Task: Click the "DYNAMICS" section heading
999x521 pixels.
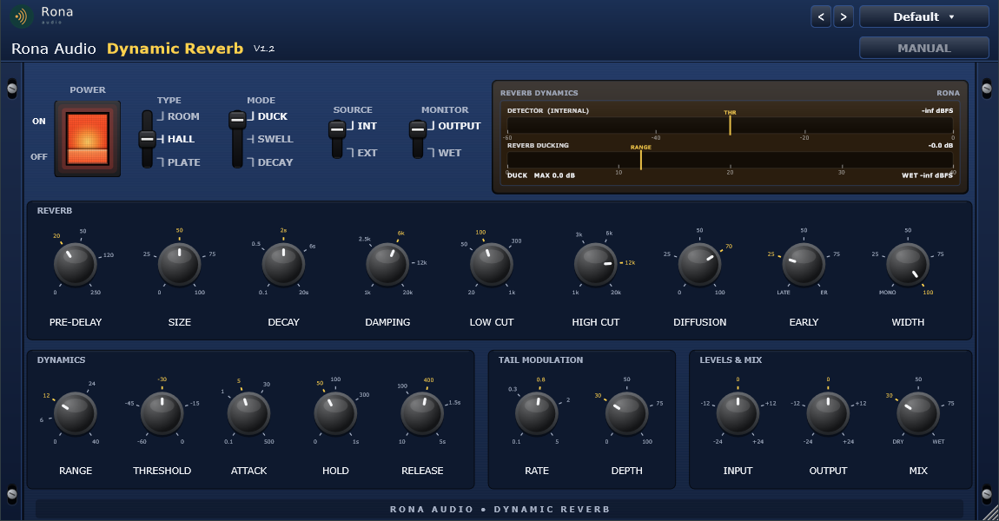Action: tap(61, 359)
